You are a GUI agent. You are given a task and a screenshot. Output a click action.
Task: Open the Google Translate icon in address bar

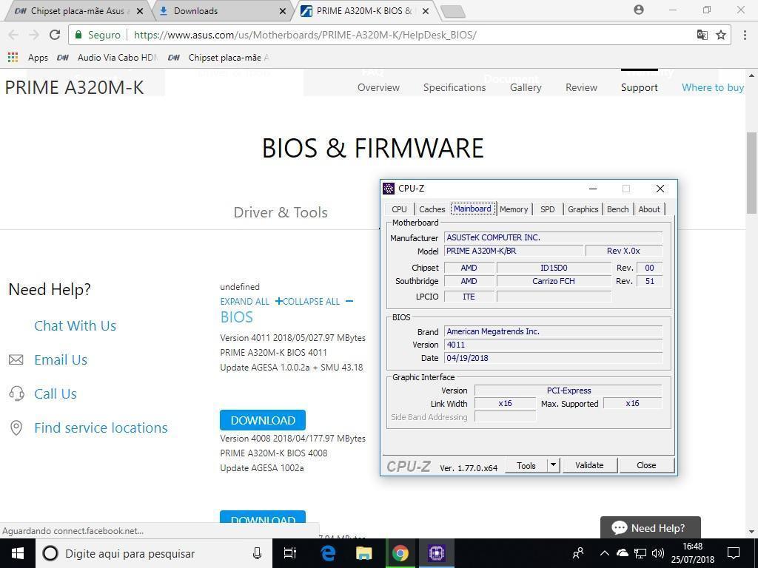pyautogui.click(x=702, y=35)
